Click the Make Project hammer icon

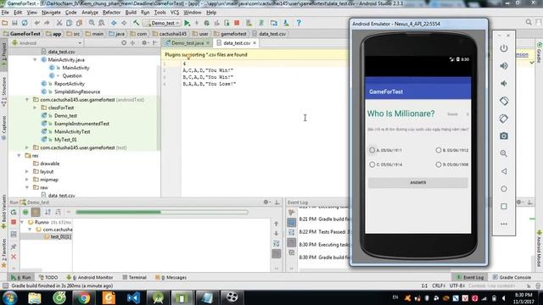(136, 23)
